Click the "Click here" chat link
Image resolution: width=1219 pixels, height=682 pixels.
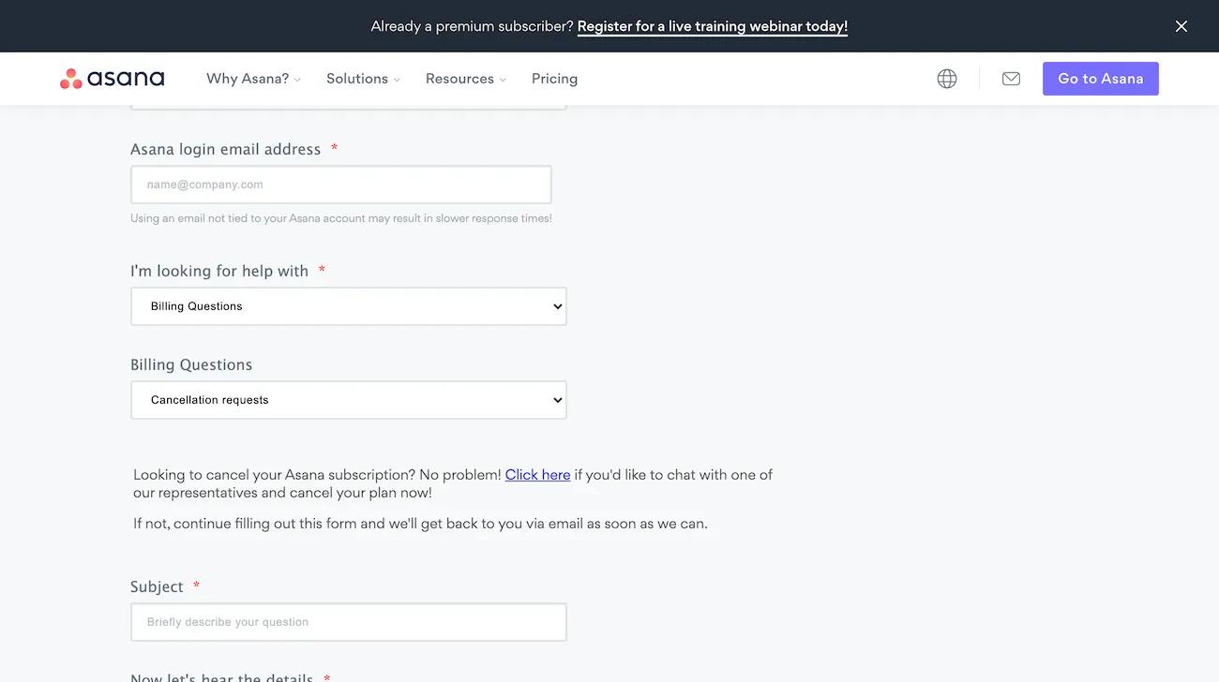pos(536,473)
